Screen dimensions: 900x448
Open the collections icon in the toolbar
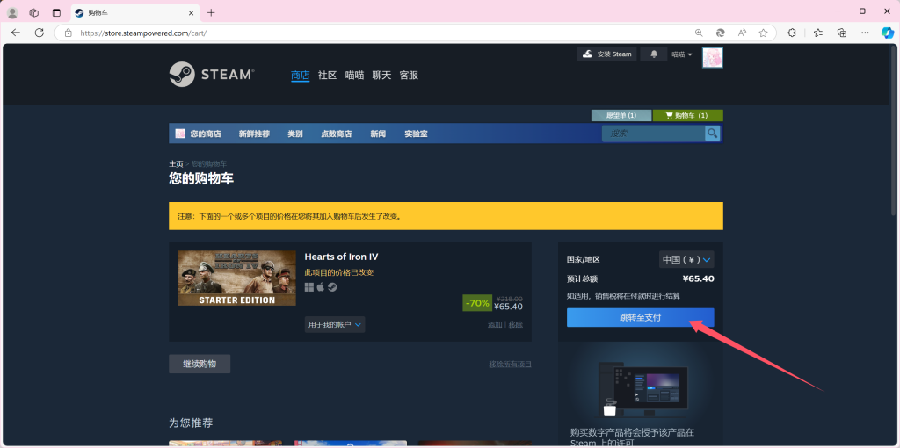tap(842, 33)
